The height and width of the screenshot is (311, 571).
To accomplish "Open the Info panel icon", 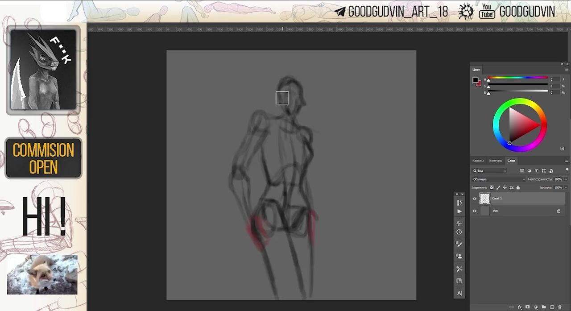I will click(459, 232).
